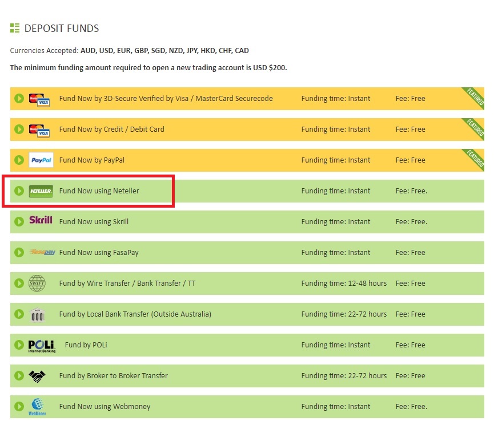The height and width of the screenshot is (421, 494).
Task: Open Fund Now using FasaPay
Action: tap(99, 253)
